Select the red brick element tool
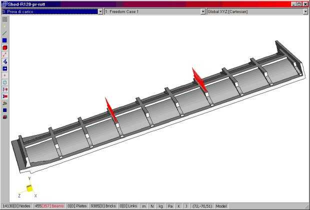This screenshot has height=210, width=310. click(x=4, y=47)
